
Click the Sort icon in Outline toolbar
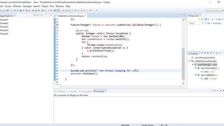tap(205, 53)
